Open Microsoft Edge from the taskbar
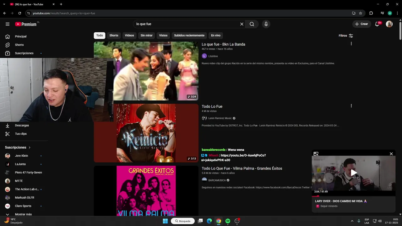Screen dimensions: 402x226 point(209,221)
